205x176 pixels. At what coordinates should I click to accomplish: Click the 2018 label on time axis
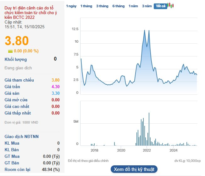pos(94,151)
